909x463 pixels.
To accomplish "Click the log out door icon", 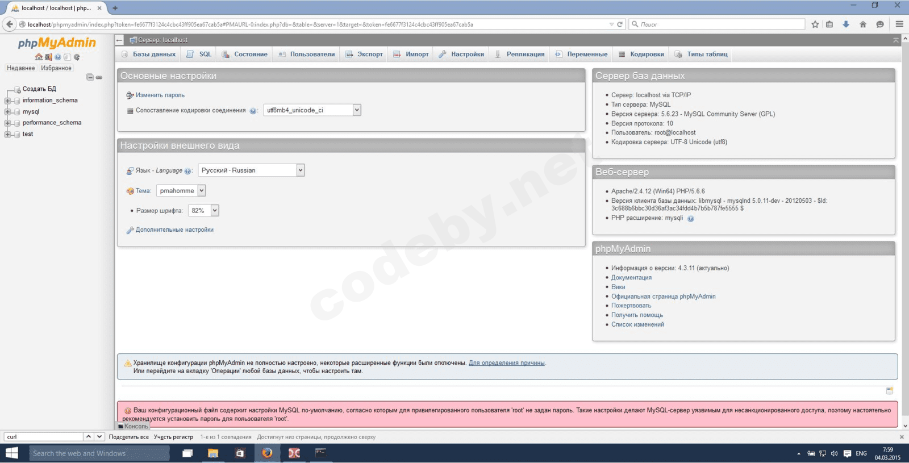I will [48, 57].
